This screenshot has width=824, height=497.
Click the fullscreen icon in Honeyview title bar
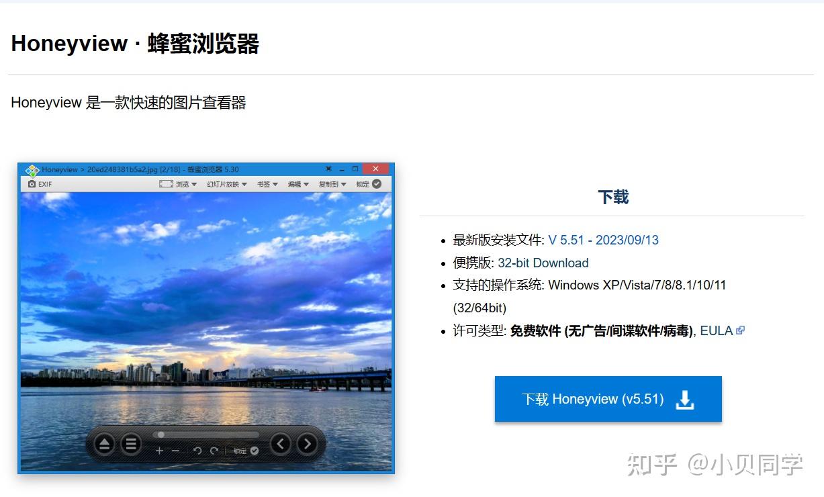328,169
